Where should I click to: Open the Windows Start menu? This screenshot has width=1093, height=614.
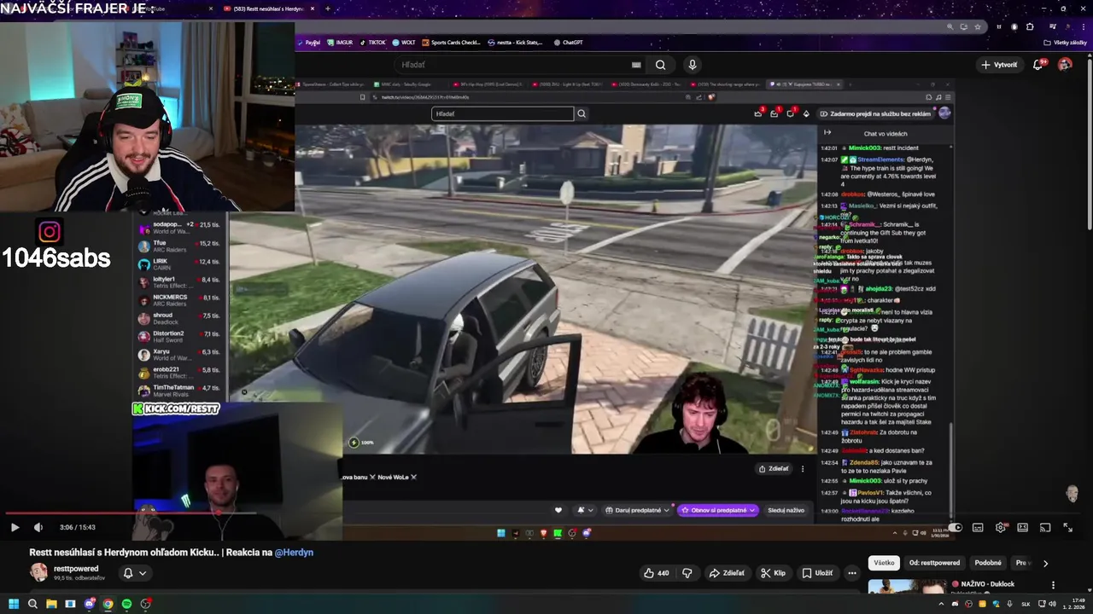(14, 604)
